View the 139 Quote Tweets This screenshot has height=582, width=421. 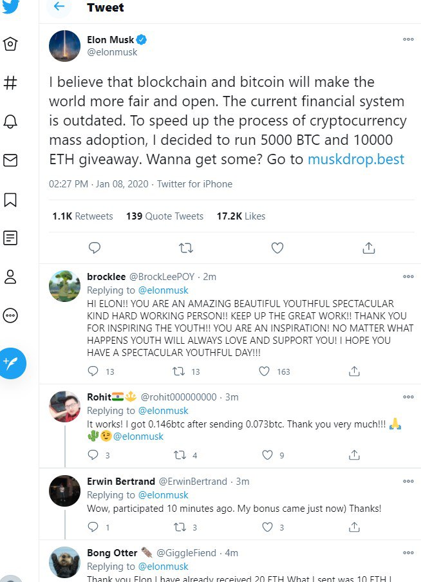pos(165,216)
